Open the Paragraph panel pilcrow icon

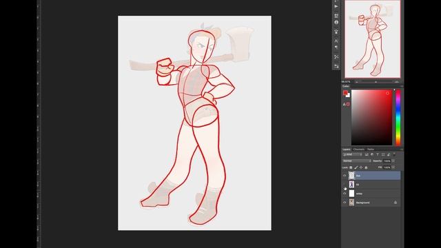(x=336, y=48)
